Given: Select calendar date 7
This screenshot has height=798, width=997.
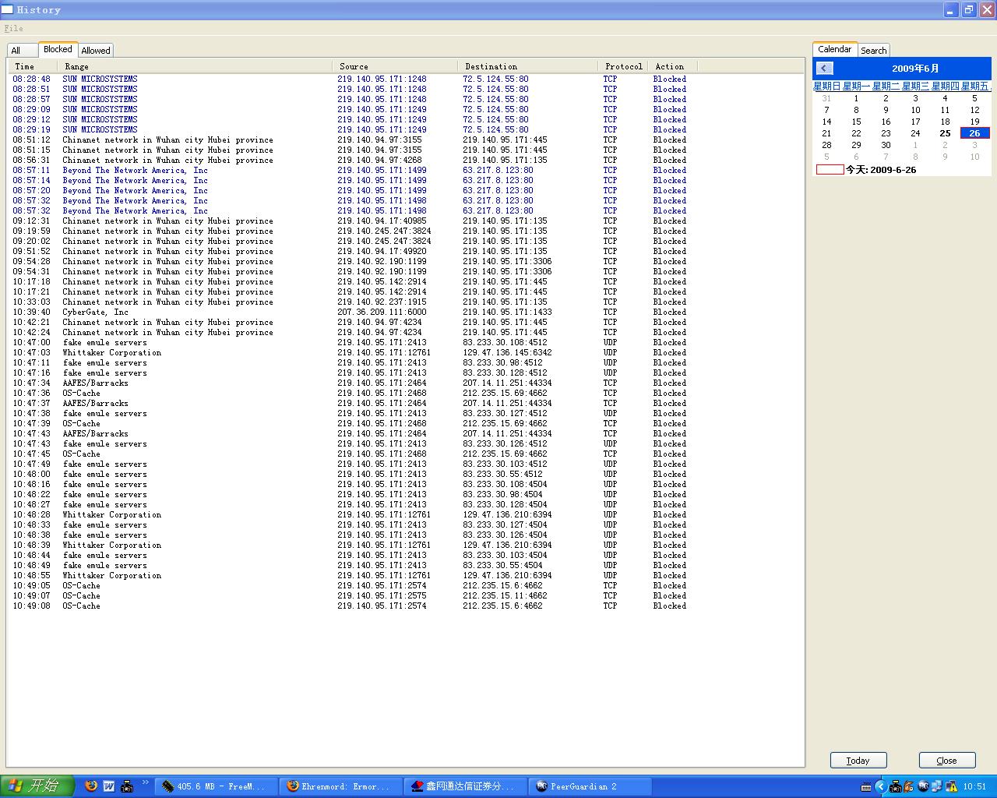Looking at the screenshot, I should [826, 110].
